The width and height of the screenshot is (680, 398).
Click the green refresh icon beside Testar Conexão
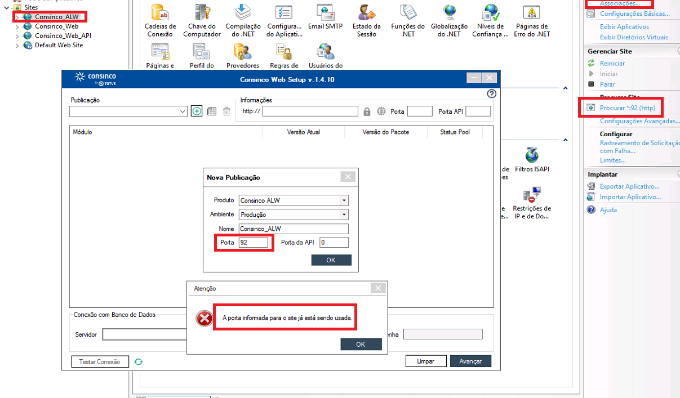pyautogui.click(x=139, y=361)
